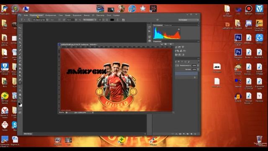Delete layer with the trash icon
Screen dimensions: 268x151
(x=195, y=134)
